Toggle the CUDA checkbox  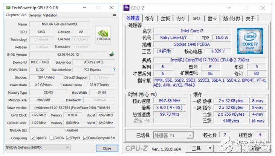[x=52, y=138]
